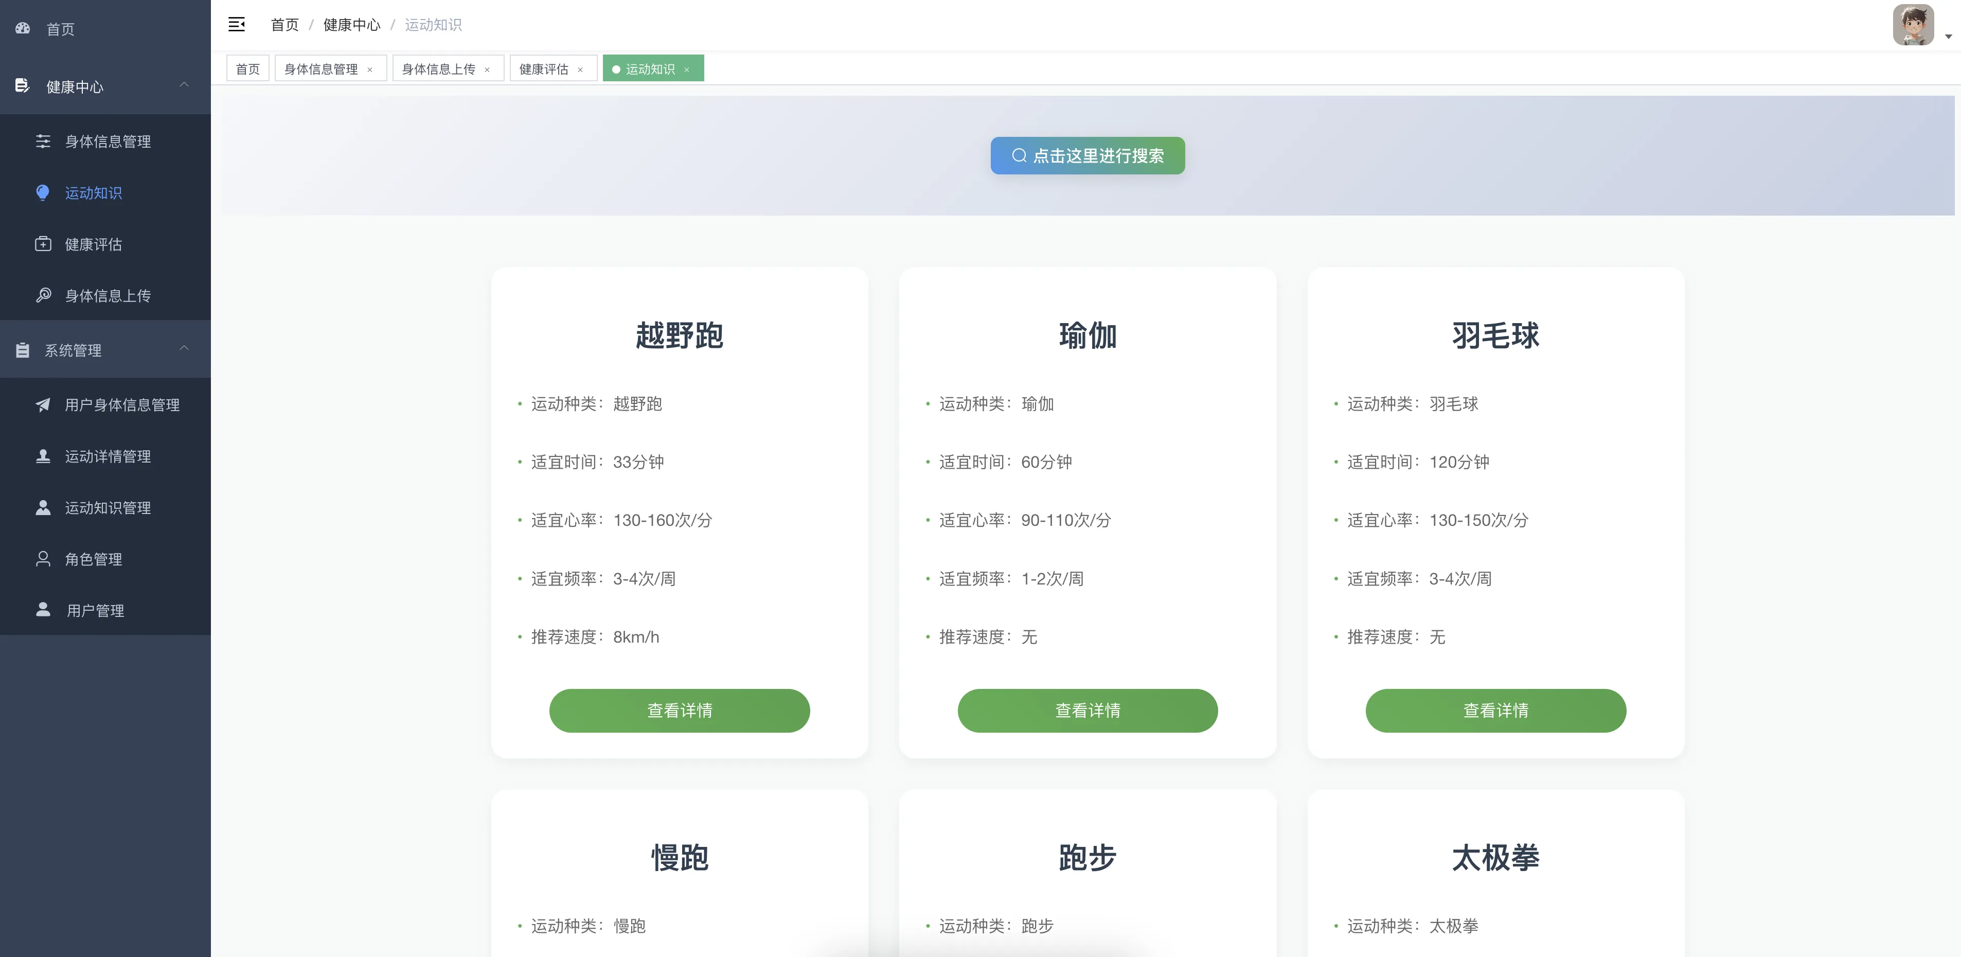Toggle the sidebar collapse hamburger icon
The image size is (1961, 957).
pos(237,24)
